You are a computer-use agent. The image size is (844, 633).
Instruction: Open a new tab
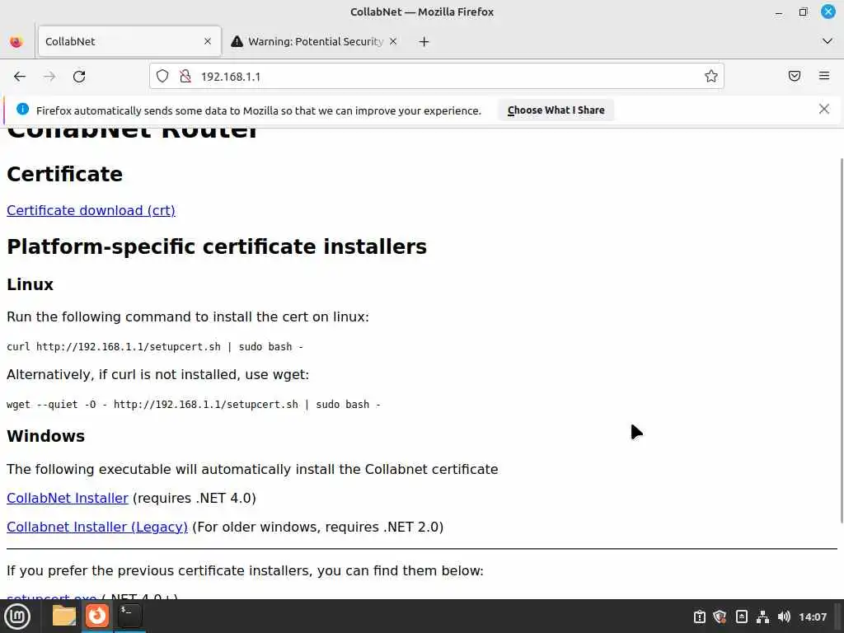(424, 41)
